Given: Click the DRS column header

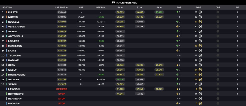Looking at the screenshot, I should (x=218, y=7).
